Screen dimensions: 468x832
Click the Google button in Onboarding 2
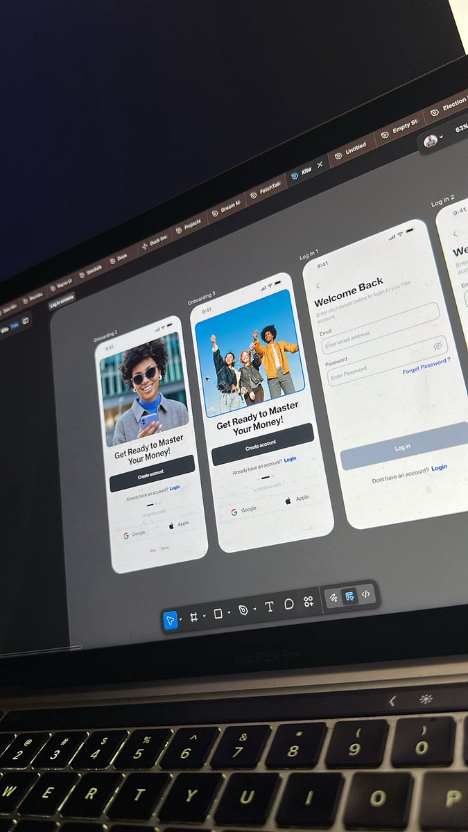(135, 534)
